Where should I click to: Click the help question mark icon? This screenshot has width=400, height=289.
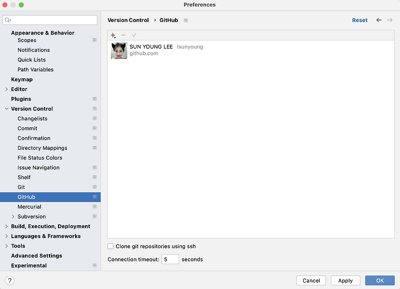(9, 280)
